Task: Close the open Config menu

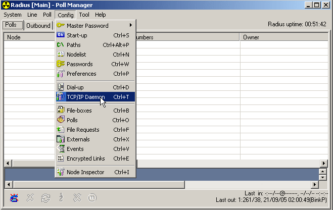Action: tap(65, 15)
